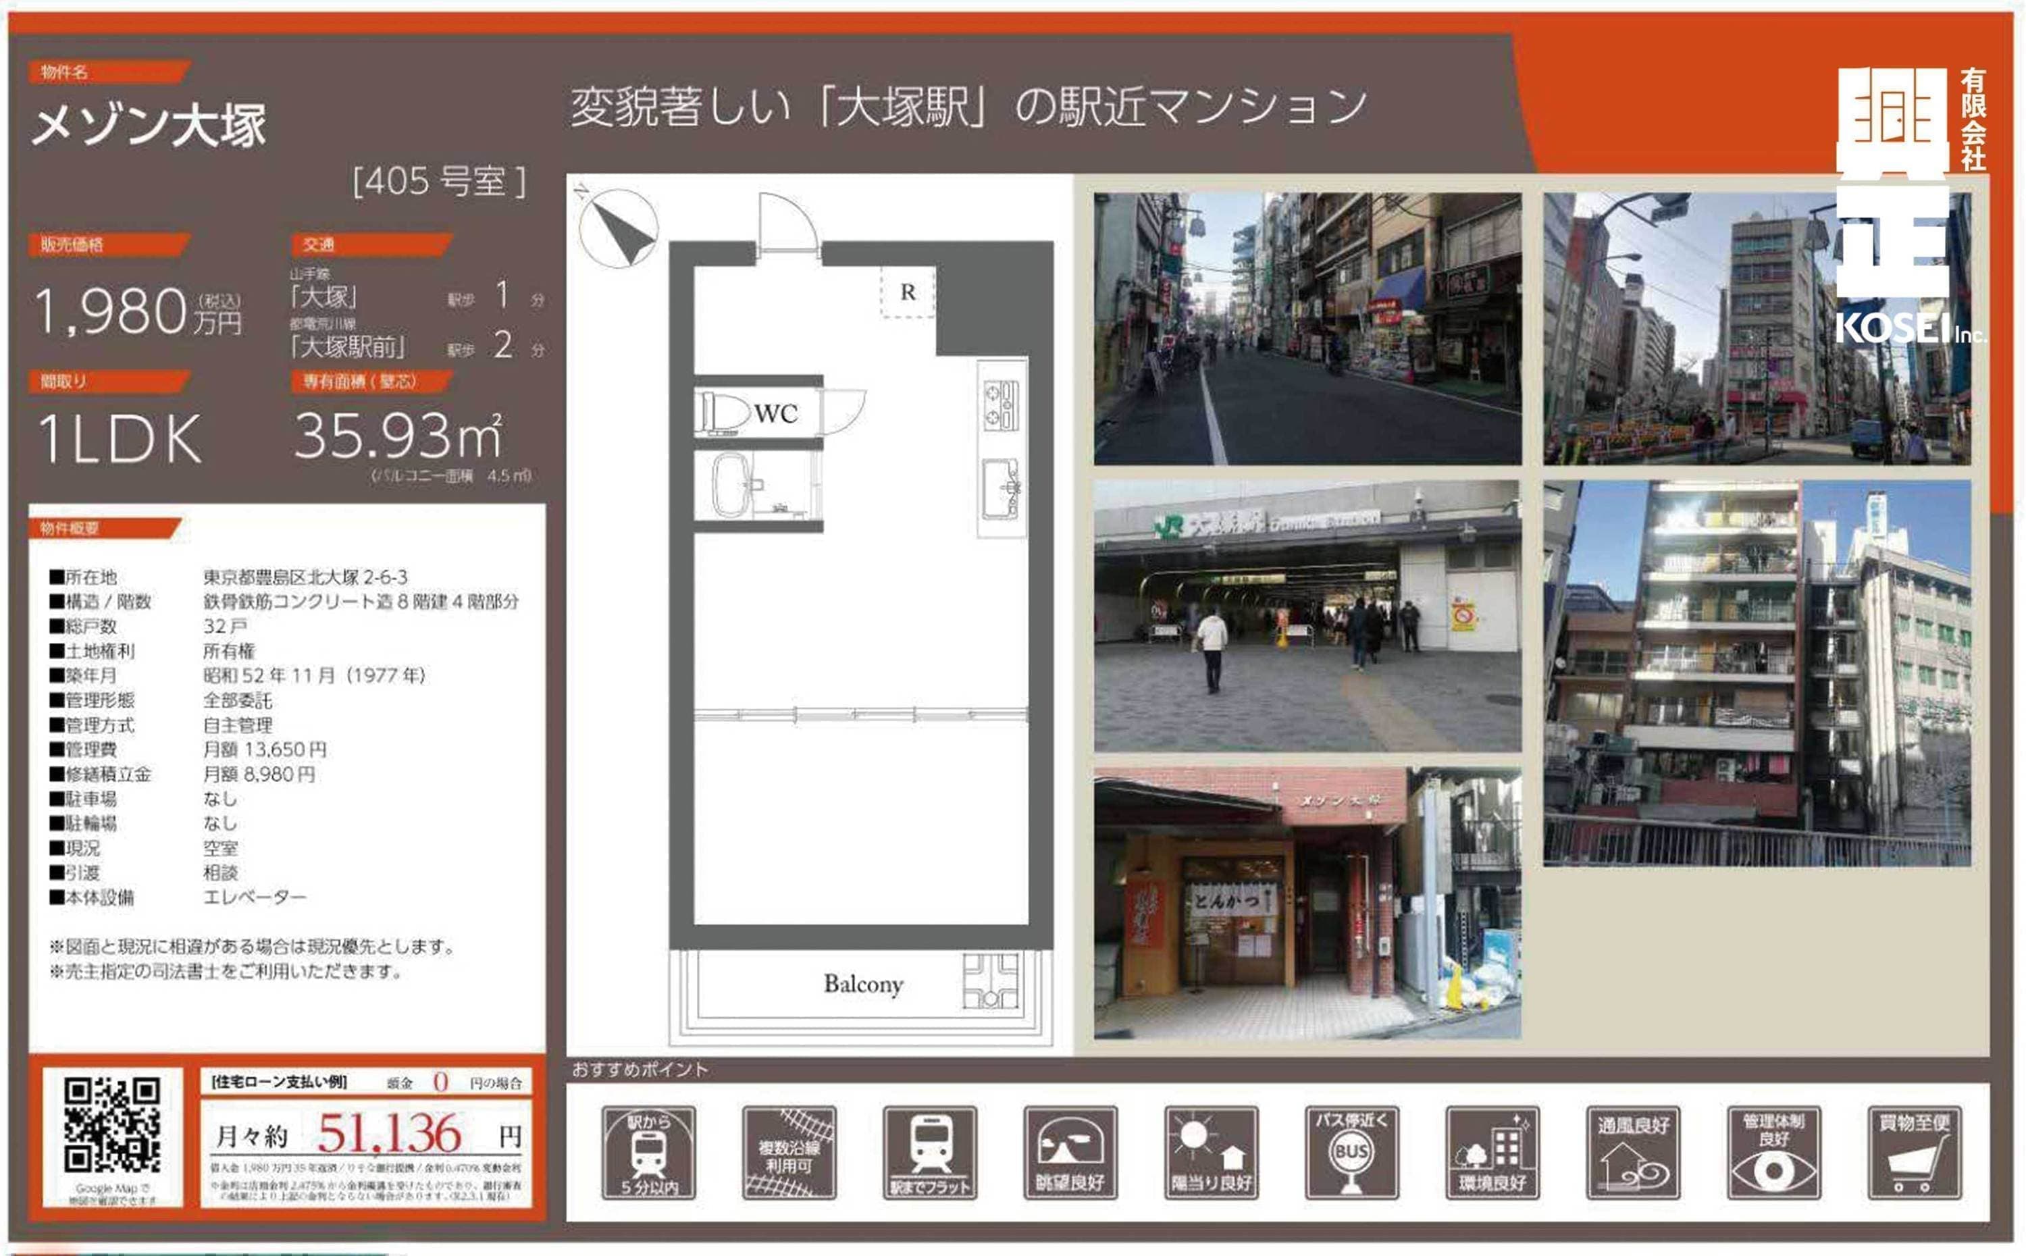Screen dimensions: 2026x1256
Task: Select the '通風良好' house wind icon
Action: pyautogui.click(x=1632, y=1152)
